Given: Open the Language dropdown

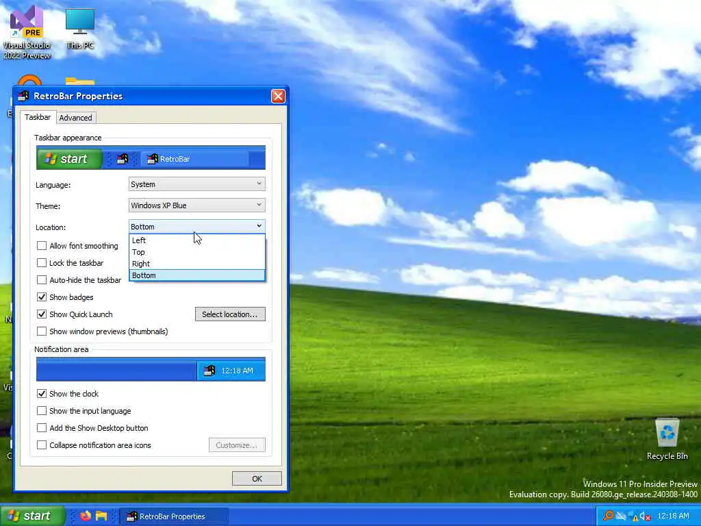Looking at the screenshot, I should click(x=196, y=184).
